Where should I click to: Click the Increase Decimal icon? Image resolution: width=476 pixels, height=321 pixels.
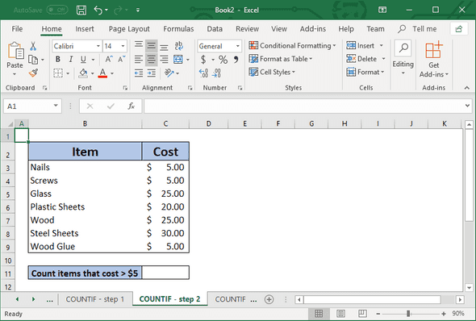pos(203,73)
